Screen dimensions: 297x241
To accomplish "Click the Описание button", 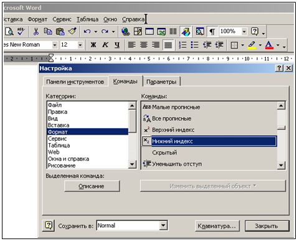I will point(92,186).
